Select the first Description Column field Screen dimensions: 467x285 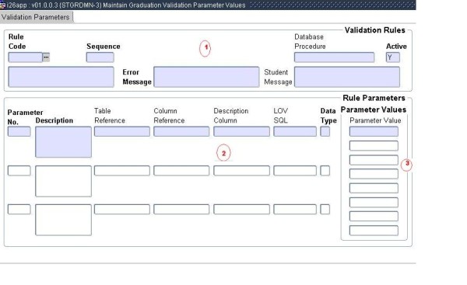tap(241, 131)
